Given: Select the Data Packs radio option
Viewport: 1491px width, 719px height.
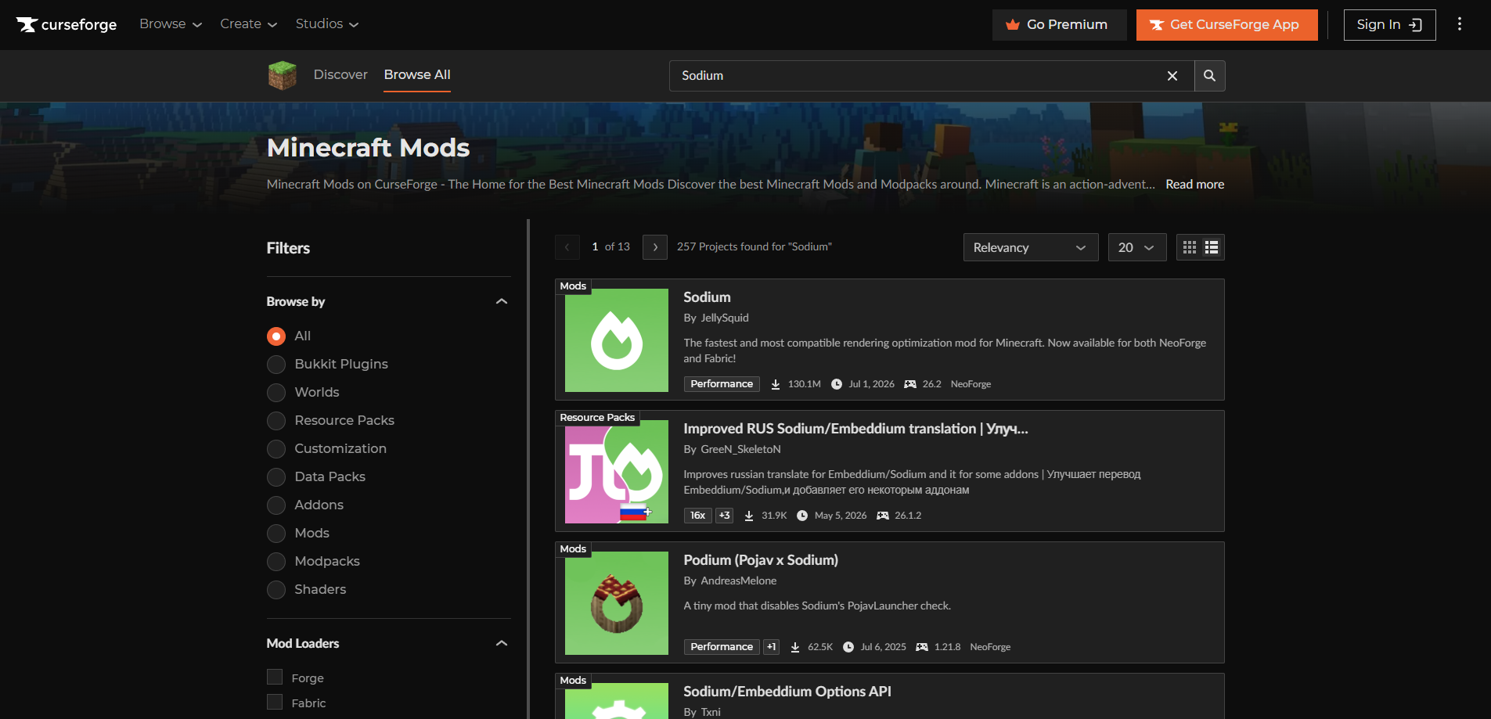Looking at the screenshot, I should click(x=276, y=477).
